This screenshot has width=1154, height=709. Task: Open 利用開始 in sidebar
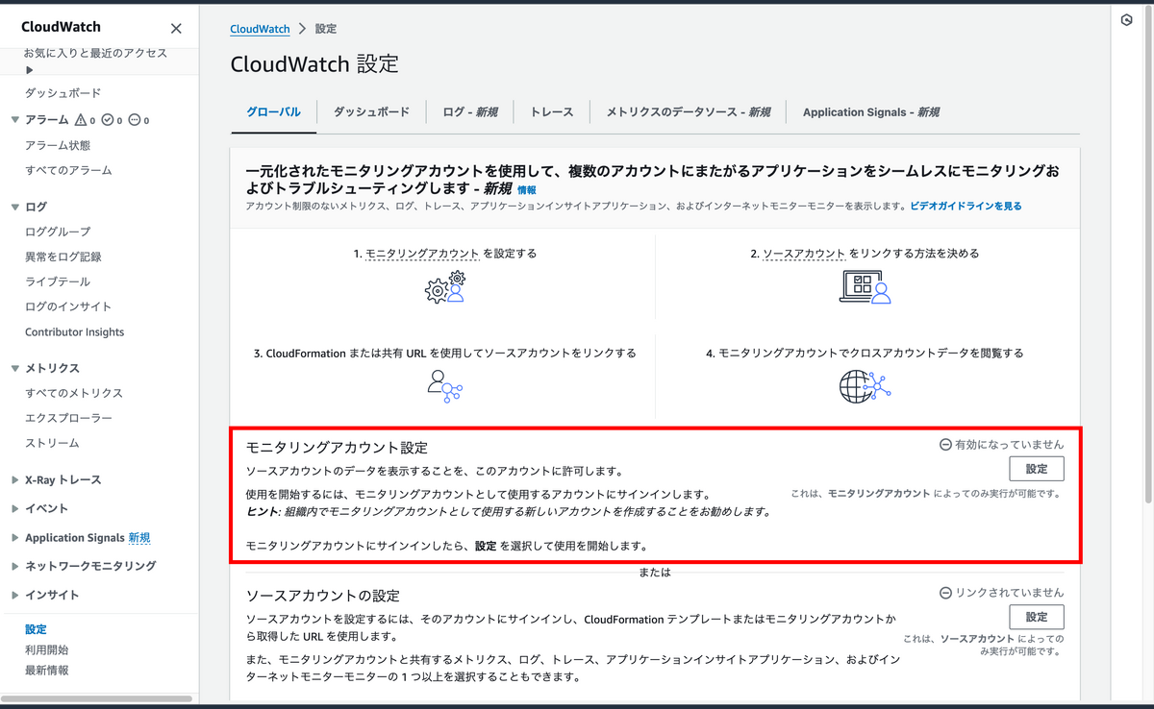pyautogui.click(x=47, y=649)
